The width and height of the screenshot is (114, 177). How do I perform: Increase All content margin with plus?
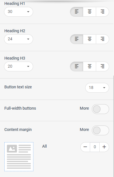[x=104, y=147]
